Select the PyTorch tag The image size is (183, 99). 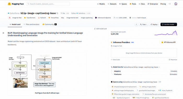click(42, 18)
